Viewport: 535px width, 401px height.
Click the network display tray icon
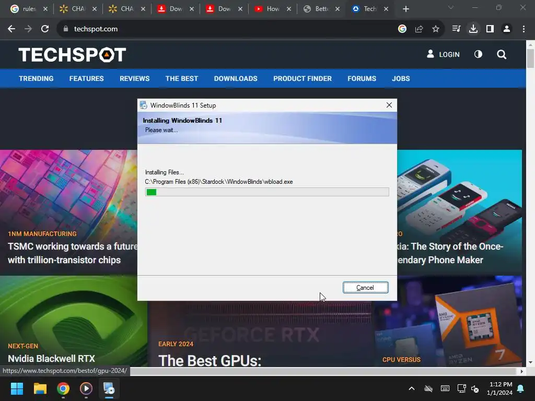[461, 388]
